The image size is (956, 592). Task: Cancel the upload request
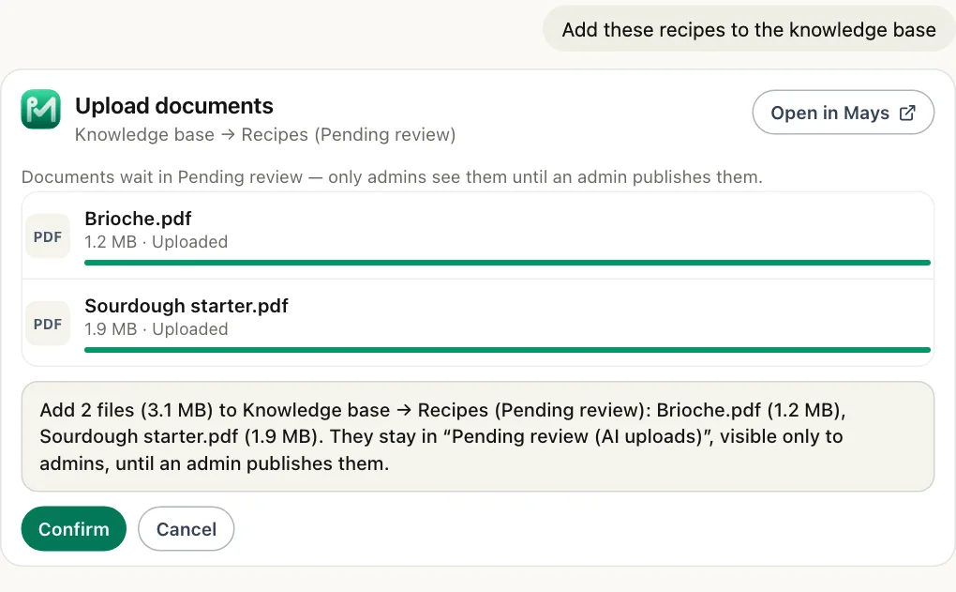(x=186, y=528)
